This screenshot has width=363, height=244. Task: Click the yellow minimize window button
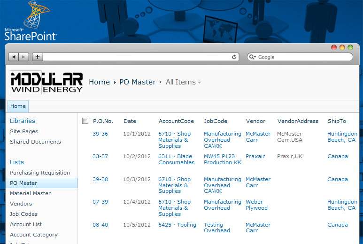click(x=342, y=47)
